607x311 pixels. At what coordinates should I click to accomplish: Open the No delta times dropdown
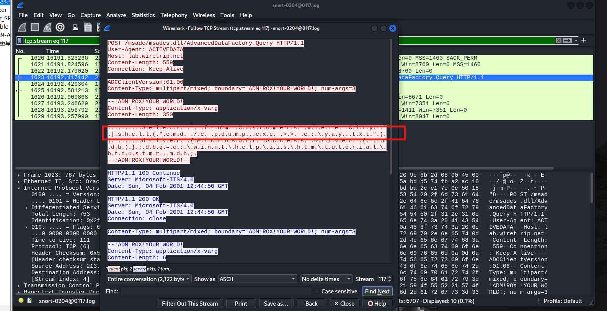click(326, 279)
